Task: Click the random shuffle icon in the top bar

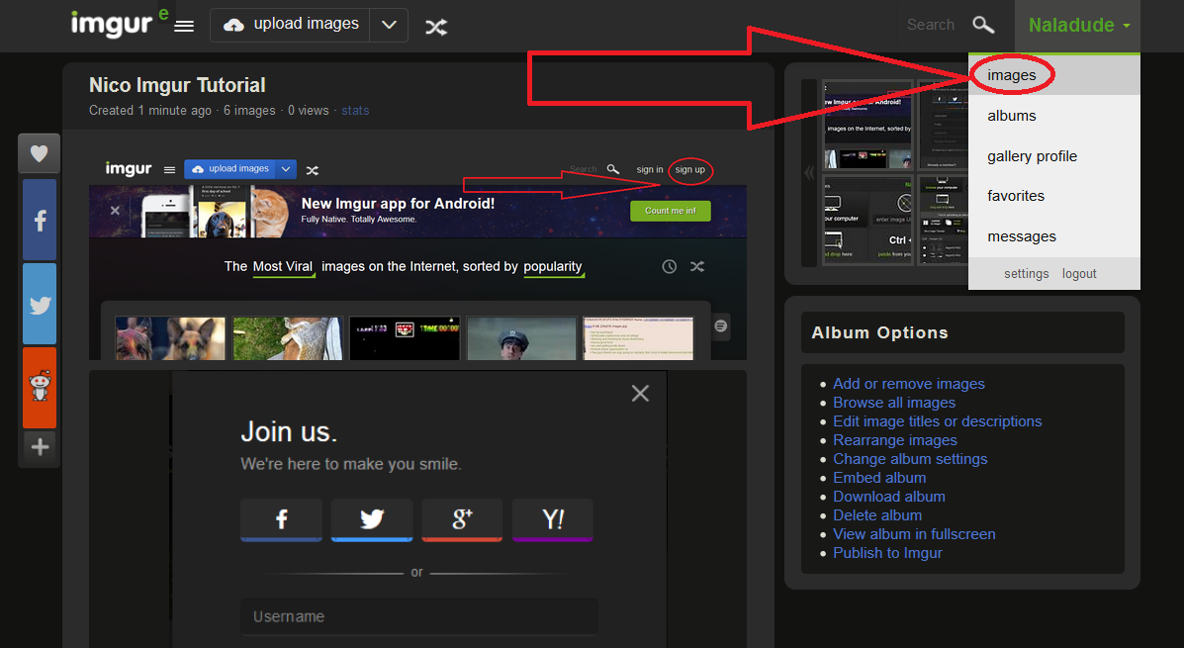Action: click(x=436, y=27)
